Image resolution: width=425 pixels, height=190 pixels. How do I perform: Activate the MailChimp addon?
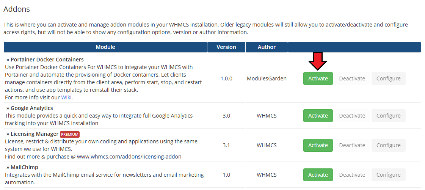[x=318, y=175]
